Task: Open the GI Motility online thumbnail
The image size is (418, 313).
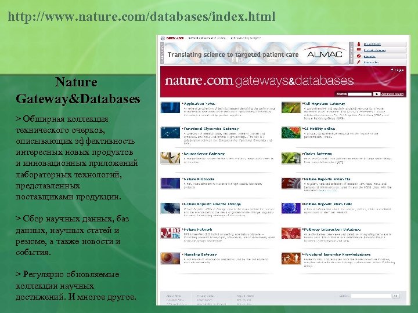Action: coord(291,133)
